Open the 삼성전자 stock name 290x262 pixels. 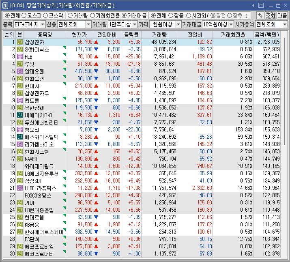(34, 42)
